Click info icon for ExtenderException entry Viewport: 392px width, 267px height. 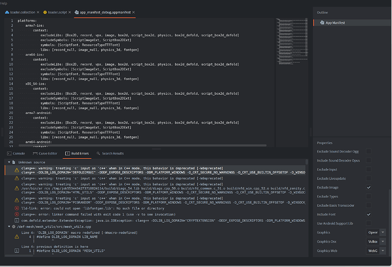[16, 221]
